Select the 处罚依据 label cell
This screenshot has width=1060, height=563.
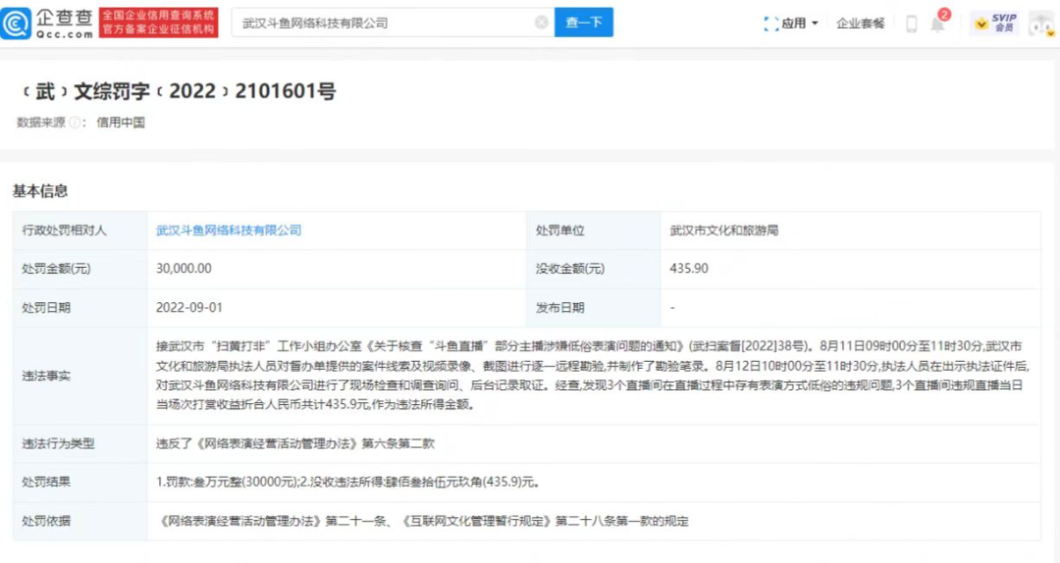click(79, 521)
